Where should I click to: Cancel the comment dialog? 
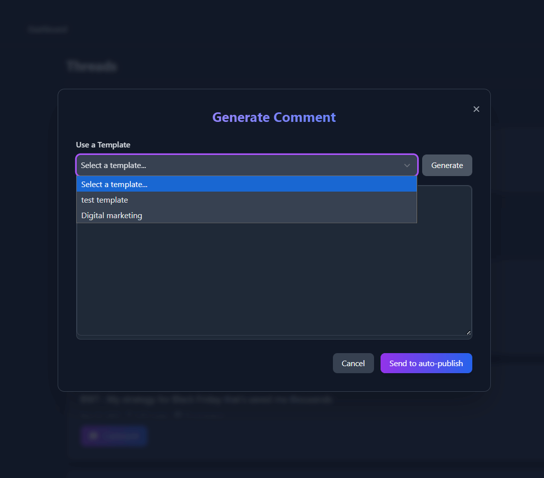point(353,363)
